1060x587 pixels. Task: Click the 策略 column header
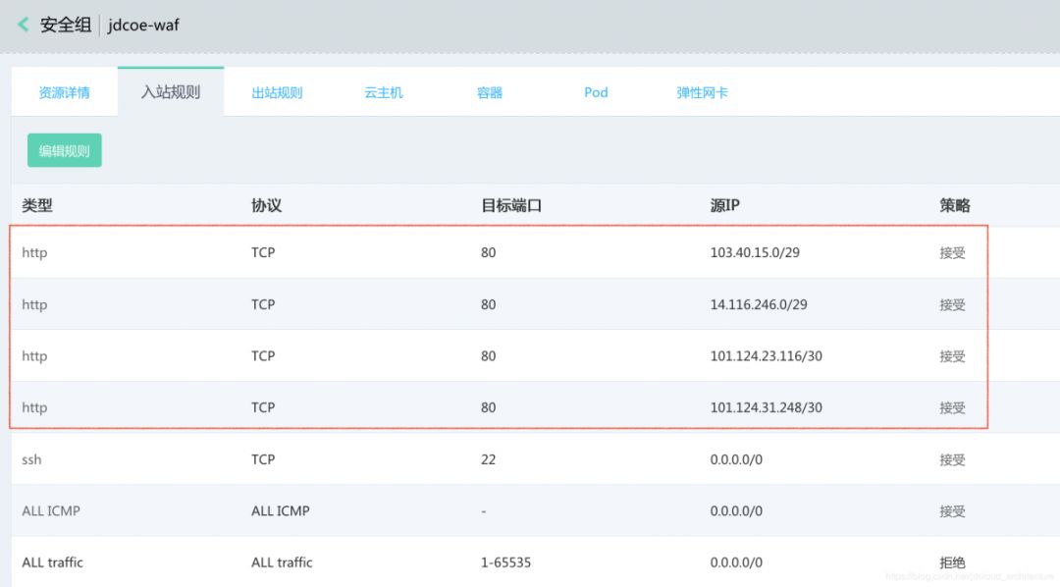click(x=951, y=205)
